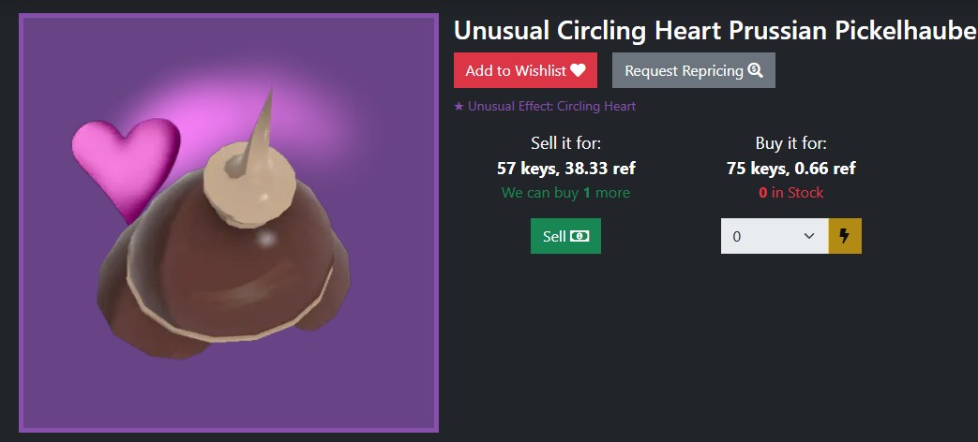Screen dimensions: 978x442
Task: Click the chevron arrow in quantity selector
Action: (809, 236)
